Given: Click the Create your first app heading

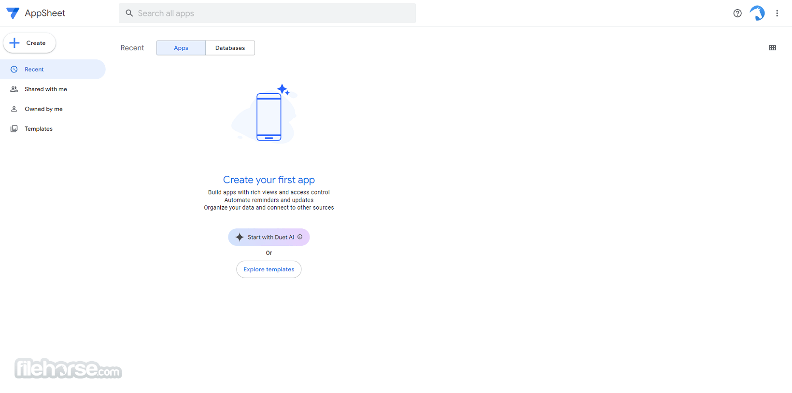Looking at the screenshot, I should (x=269, y=180).
